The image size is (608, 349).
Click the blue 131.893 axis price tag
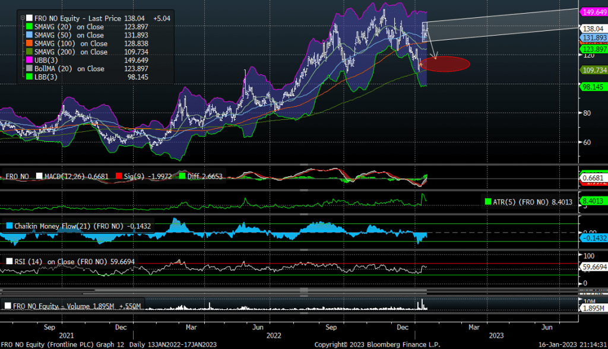coord(594,37)
